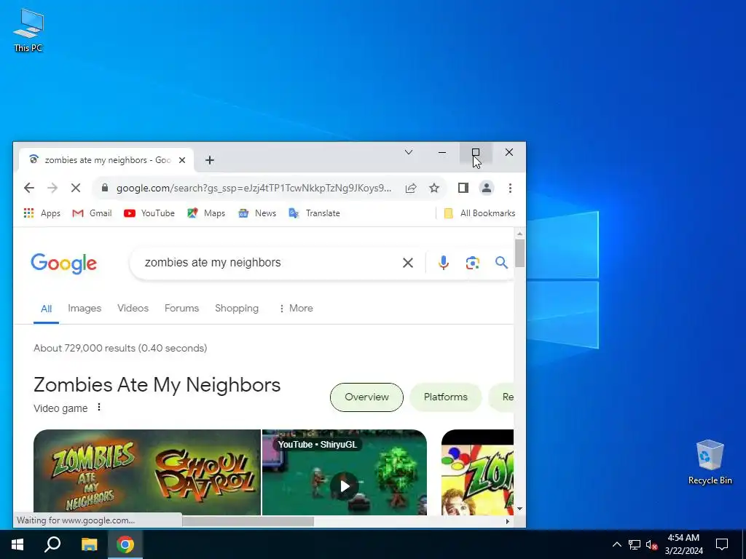Open the muted volume tray icon
The height and width of the screenshot is (559, 746).
pyautogui.click(x=651, y=544)
